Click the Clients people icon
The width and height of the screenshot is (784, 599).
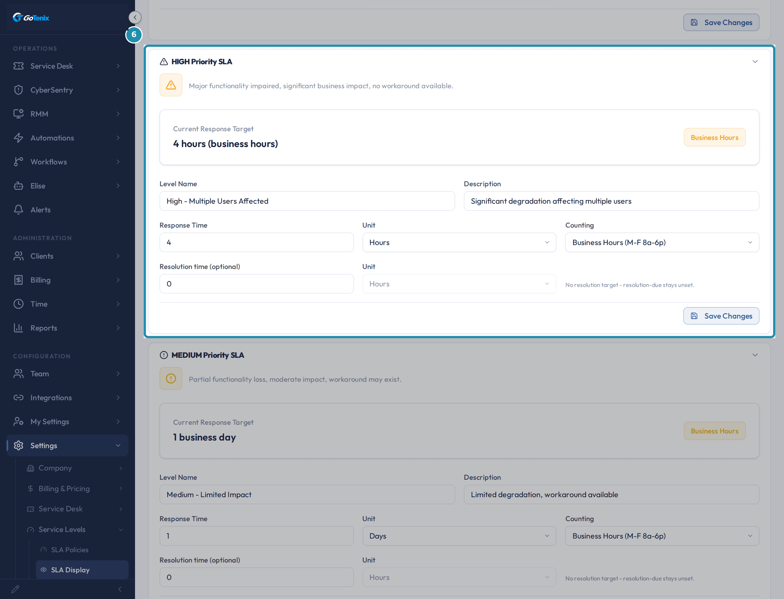click(x=19, y=256)
